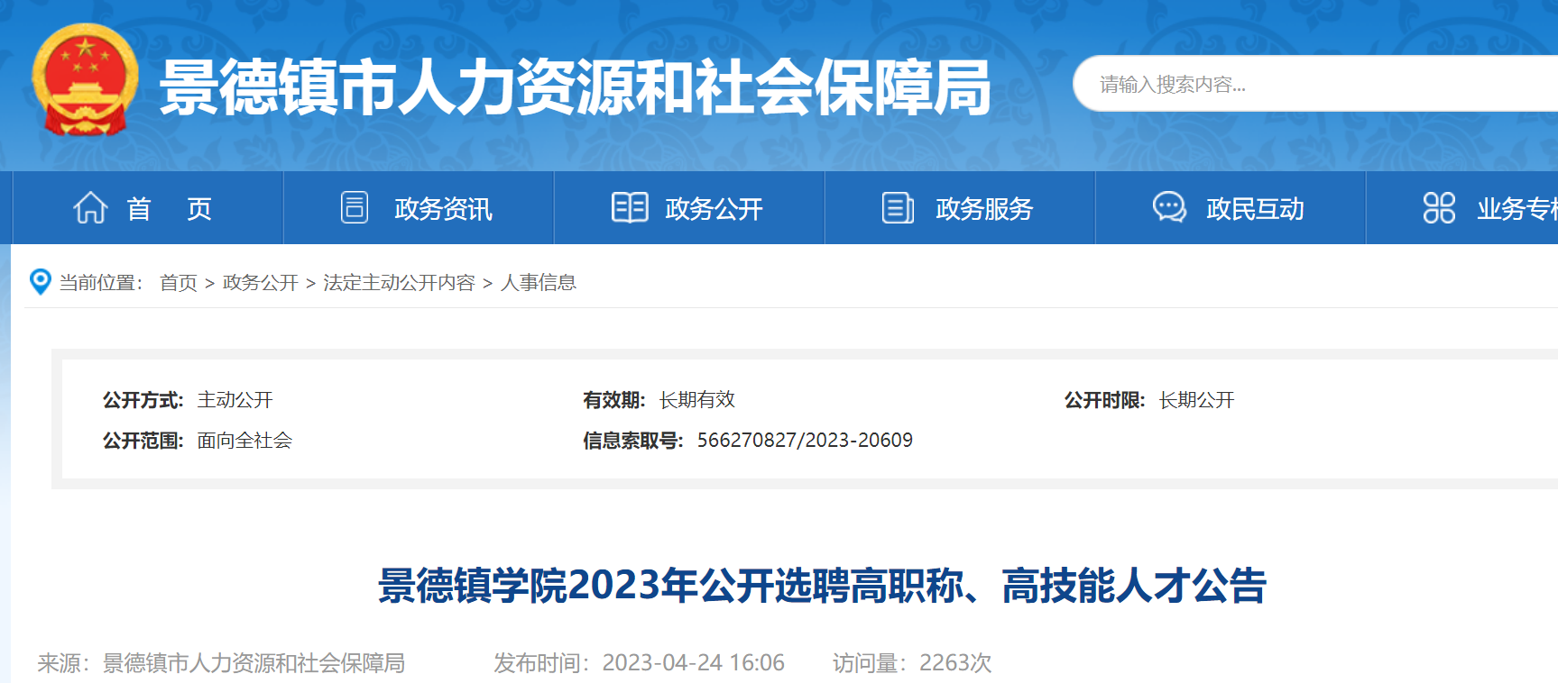
Task: Click the 当前位置 label
Action: point(99,283)
